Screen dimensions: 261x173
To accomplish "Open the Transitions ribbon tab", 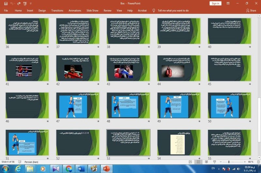I will [57, 10].
